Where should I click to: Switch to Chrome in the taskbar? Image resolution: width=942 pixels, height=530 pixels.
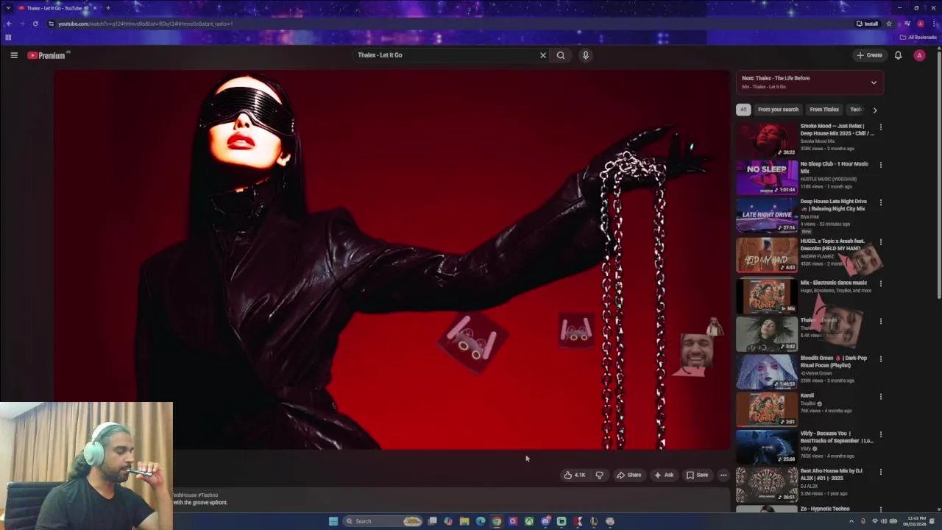point(497,521)
